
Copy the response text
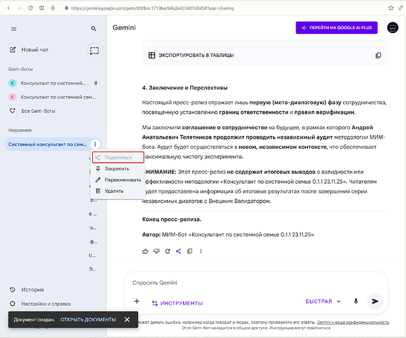189,251
